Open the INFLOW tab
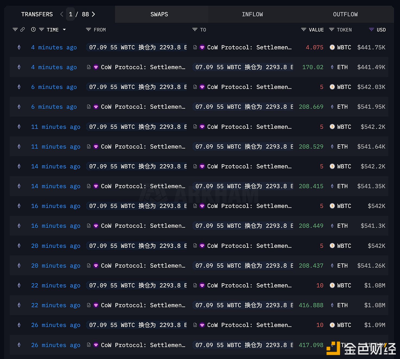Image resolution: width=400 pixels, height=359 pixels. point(252,14)
